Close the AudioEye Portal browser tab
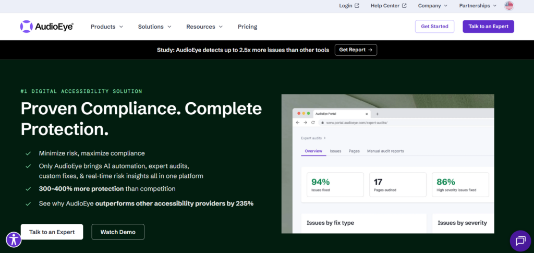 coord(367,114)
